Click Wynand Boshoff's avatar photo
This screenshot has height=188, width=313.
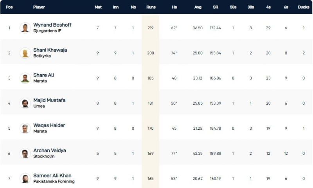[x=25, y=28]
